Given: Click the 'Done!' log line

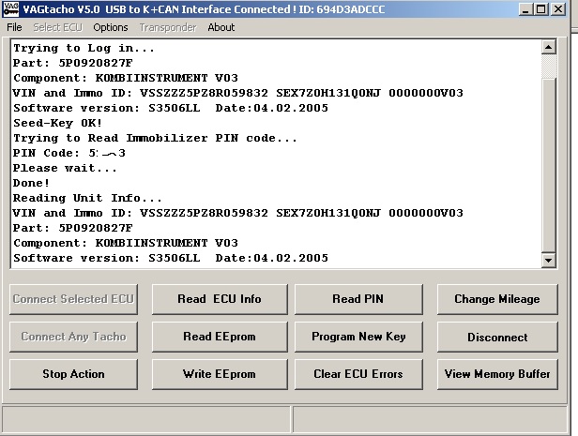Looking at the screenshot, I should pyautogui.click(x=31, y=183).
